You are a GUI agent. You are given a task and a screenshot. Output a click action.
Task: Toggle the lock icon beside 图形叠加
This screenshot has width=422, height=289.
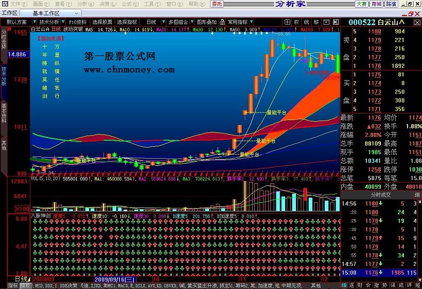tap(222, 22)
